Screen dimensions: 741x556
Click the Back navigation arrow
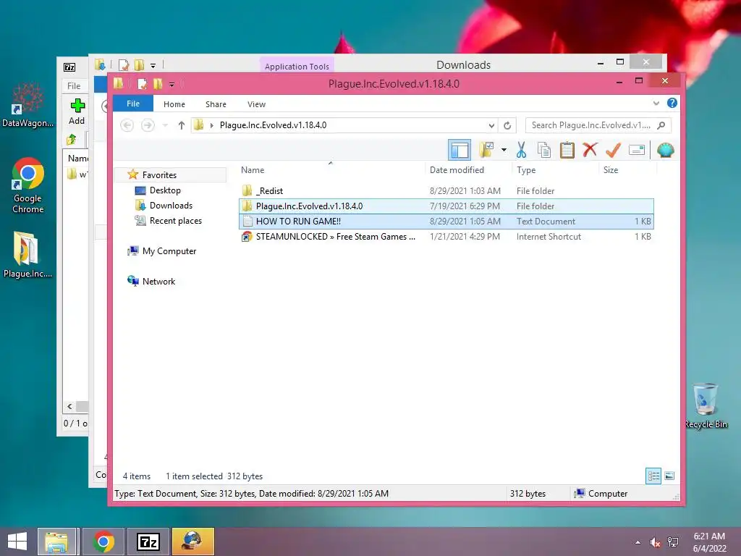(127, 125)
